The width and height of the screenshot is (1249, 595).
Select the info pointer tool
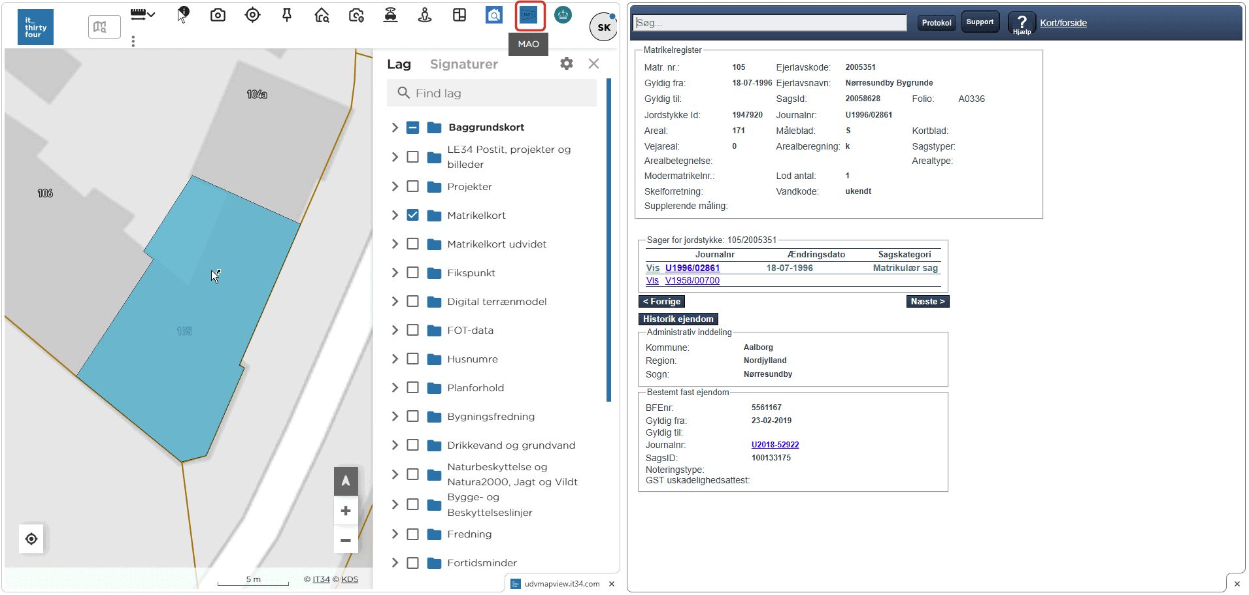click(x=183, y=14)
